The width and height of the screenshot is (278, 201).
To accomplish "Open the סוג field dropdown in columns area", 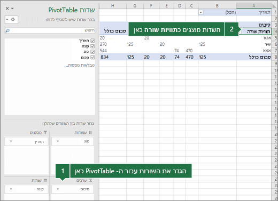I will (x=58, y=141).
